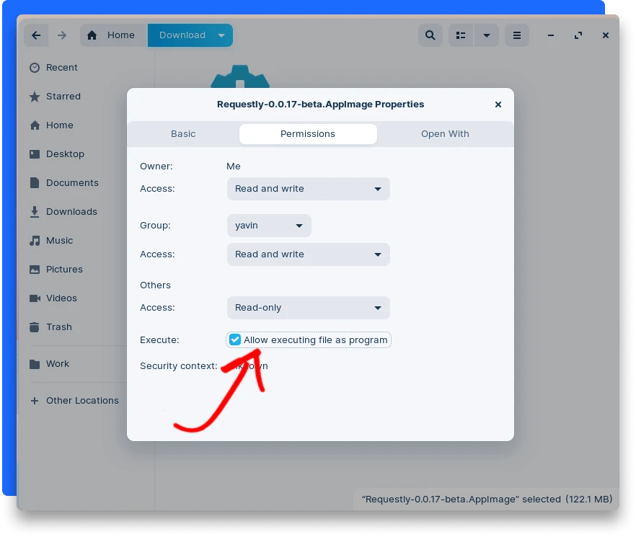
Task: Click the Music sidebar label
Action: pos(59,241)
